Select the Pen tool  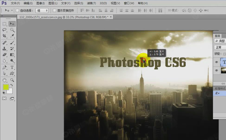click(x=5, y=67)
